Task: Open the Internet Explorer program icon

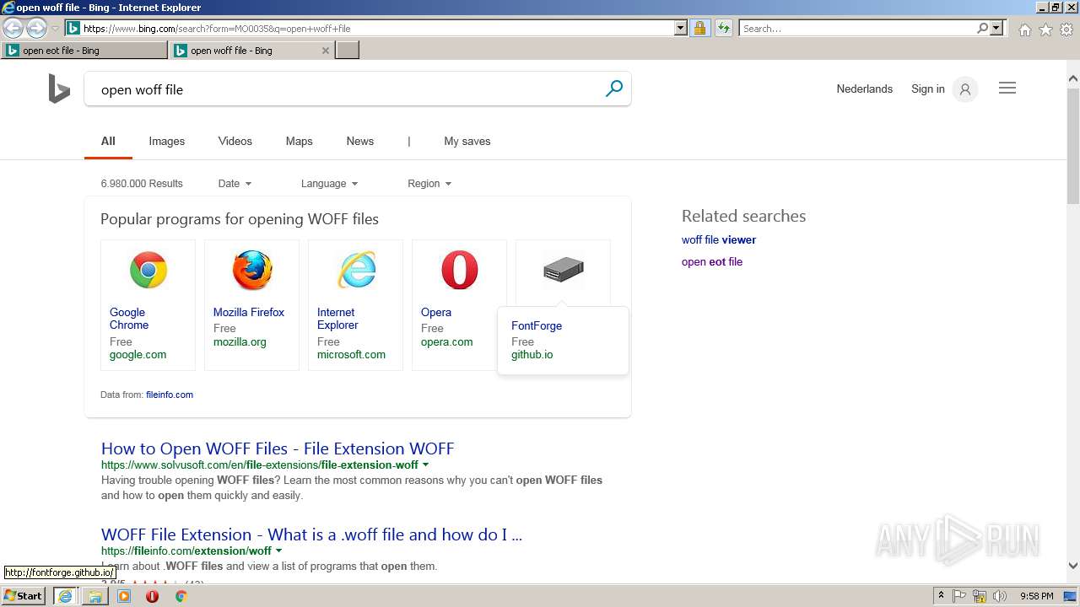Action: coord(356,271)
